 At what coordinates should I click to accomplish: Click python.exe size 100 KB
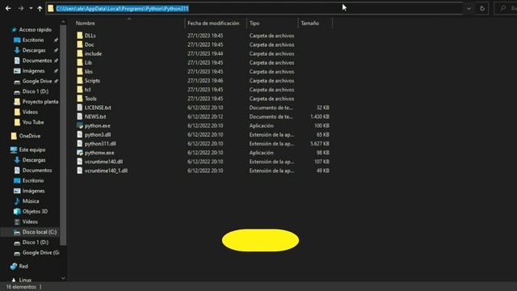click(322, 126)
